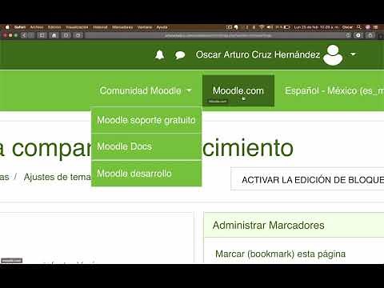Click the battery icon in menu bar

tap(287, 27)
